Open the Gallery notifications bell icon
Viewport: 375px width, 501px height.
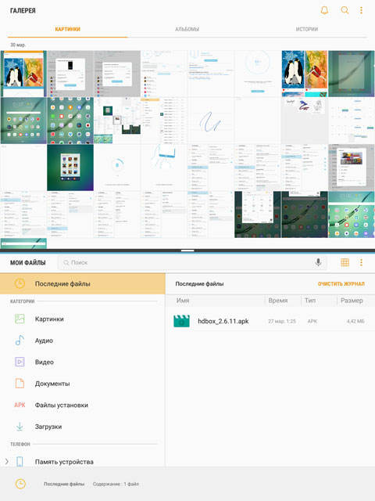tap(324, 10)
